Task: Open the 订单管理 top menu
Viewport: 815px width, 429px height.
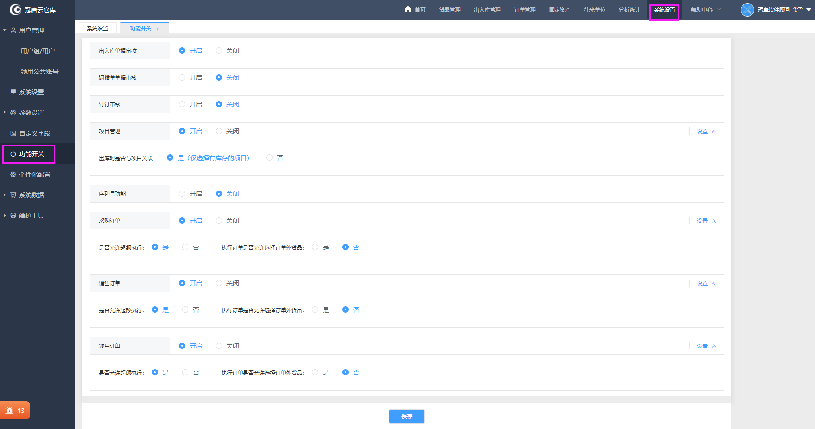Action: [x=525, y=9]
